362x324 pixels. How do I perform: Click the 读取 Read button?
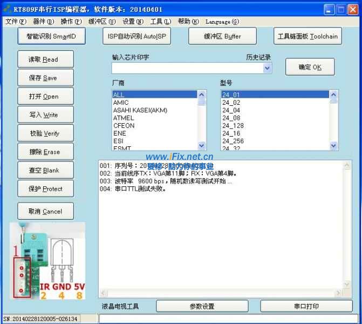pyautogui.click(x=46, y=59)
